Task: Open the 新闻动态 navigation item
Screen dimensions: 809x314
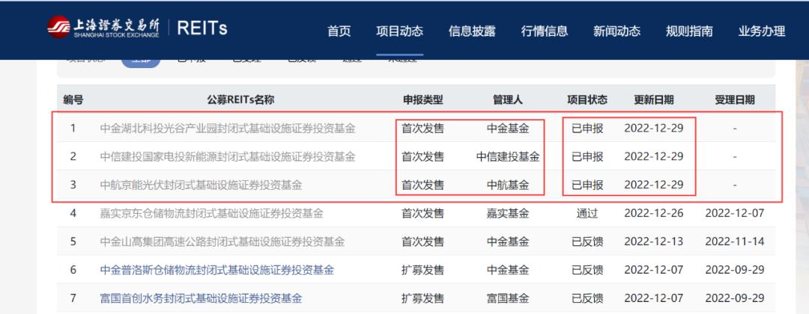Action: pos(616,31)
